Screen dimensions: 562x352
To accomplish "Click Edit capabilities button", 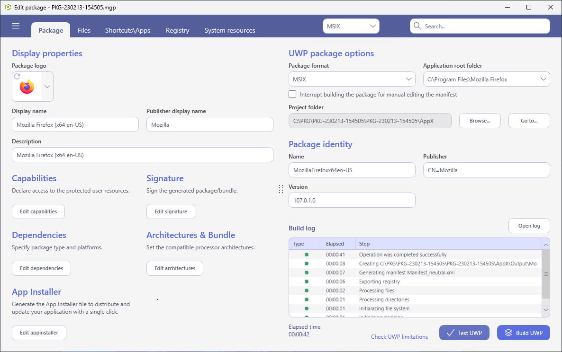I will tap(38, 211).
